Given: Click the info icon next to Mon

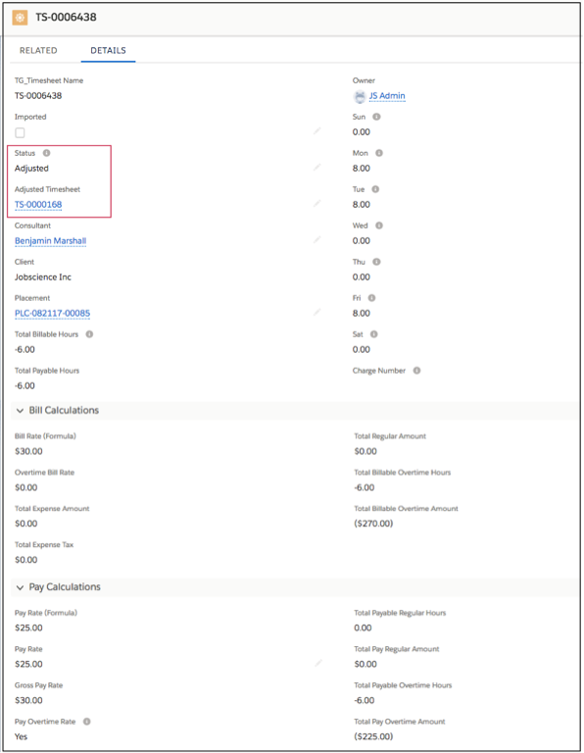Looking at the screenshot, I should [379, 153].
